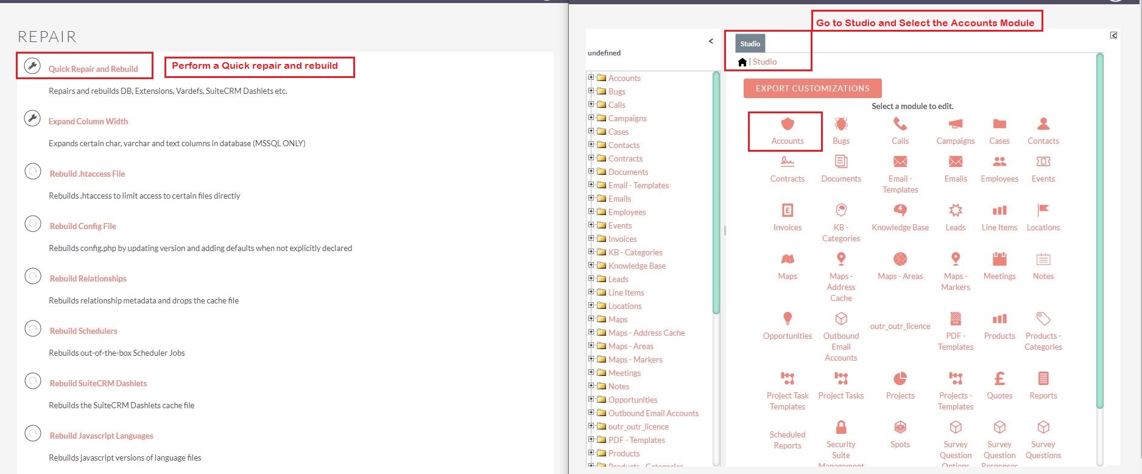
Task: Click the Quick Repair wrench icon
Action: point(32,65)
